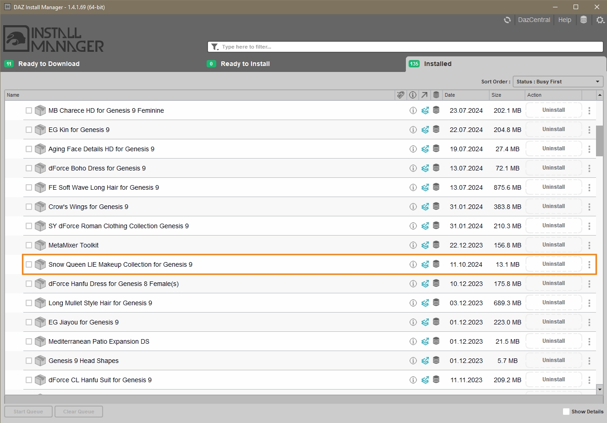Check dForce Boho Dress for Genesis 9
Image resolution: width=607 pixels, height=423 pixels.
29,168
